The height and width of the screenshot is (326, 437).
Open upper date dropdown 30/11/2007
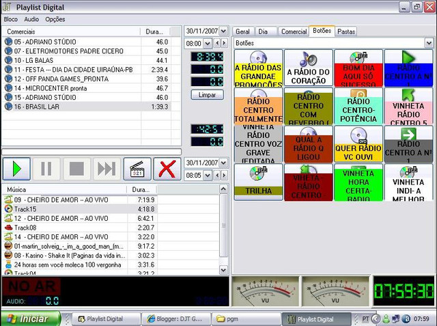223,31
